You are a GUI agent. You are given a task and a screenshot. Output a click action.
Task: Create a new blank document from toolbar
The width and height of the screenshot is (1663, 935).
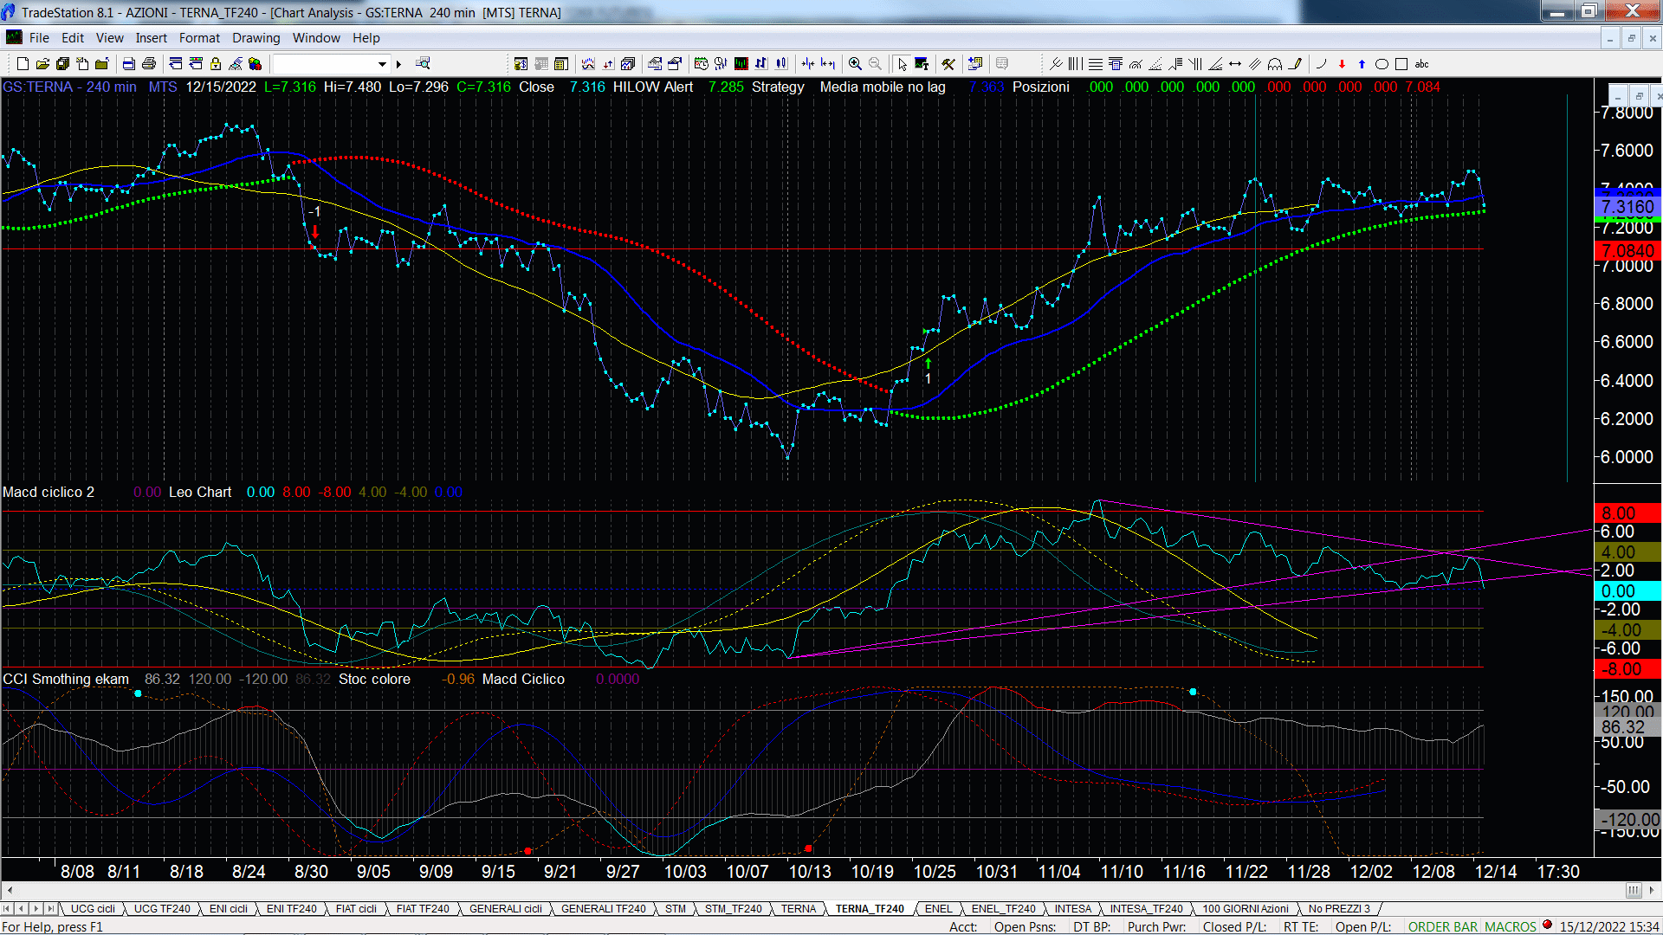coord(23,64)
